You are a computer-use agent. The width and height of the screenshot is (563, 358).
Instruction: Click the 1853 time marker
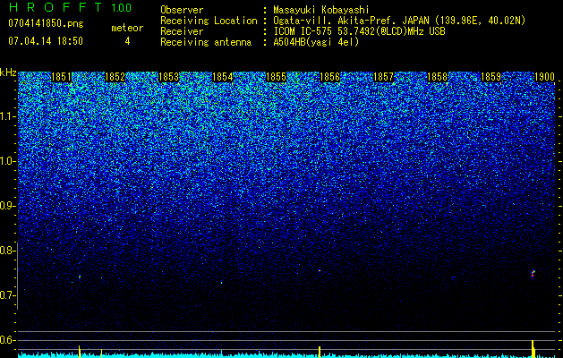pyautogui.click(x=169, y=77)
